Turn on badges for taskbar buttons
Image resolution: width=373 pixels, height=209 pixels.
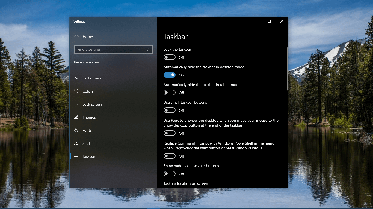tap(169, 174)
